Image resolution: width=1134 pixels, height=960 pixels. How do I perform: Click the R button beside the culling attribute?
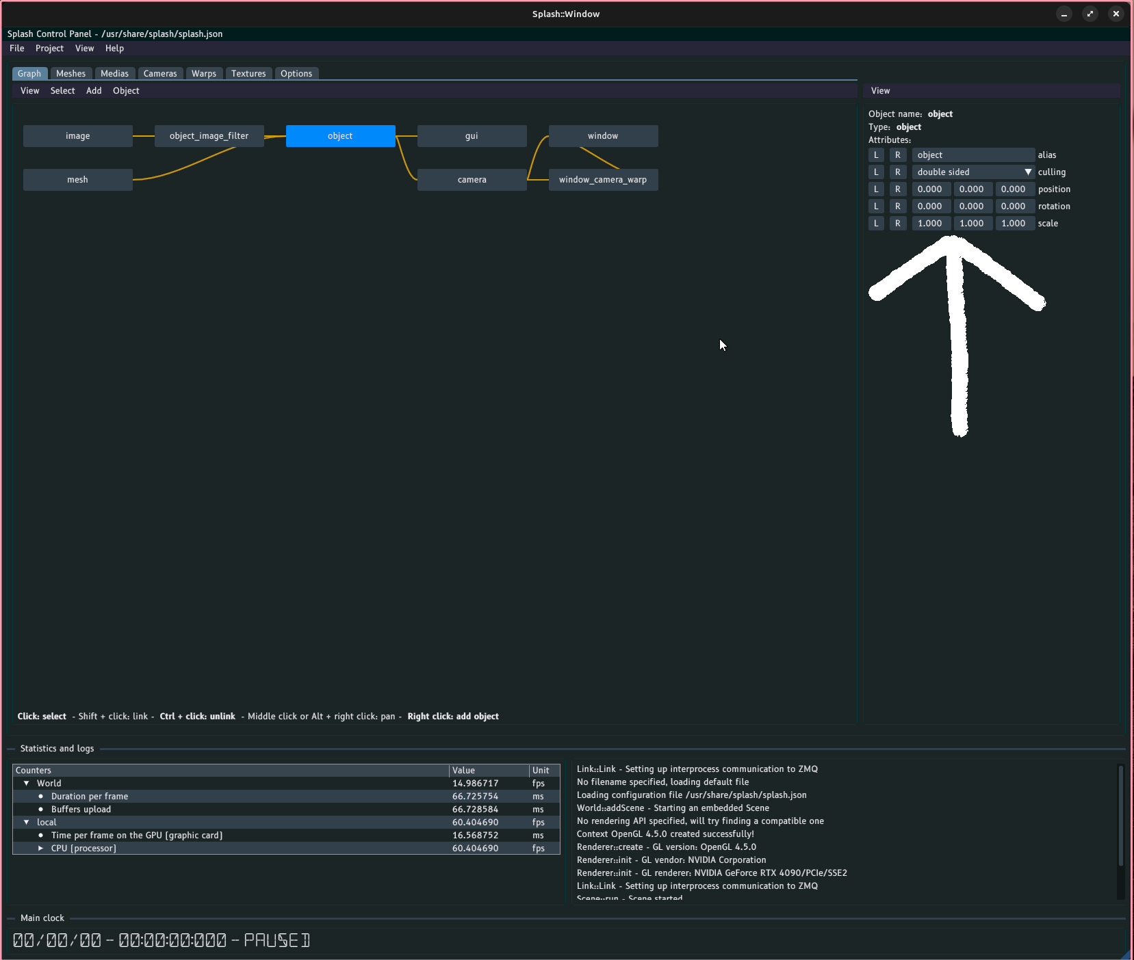pos(898,172)
